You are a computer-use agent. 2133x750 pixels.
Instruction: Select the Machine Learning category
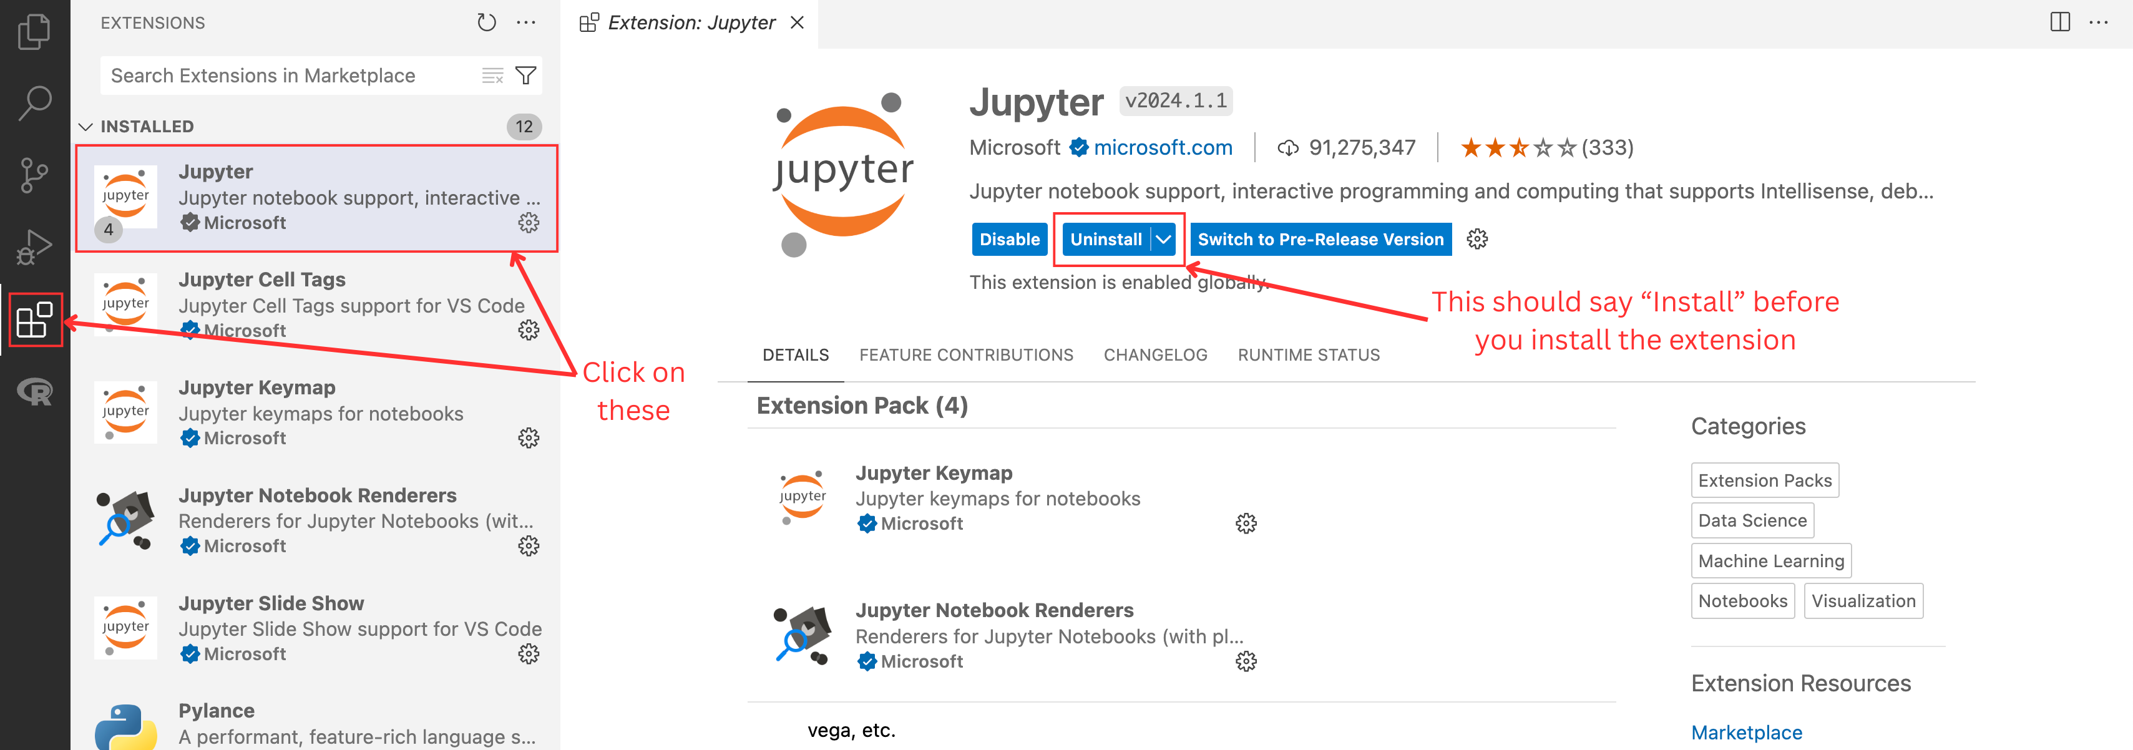tap(1771, 560)
